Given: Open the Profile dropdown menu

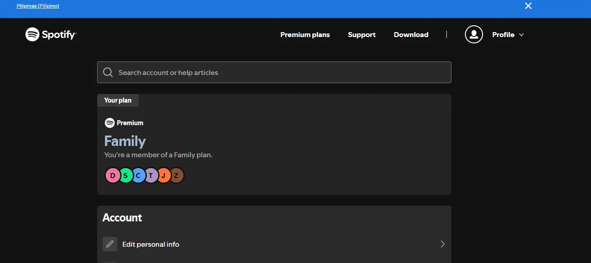Looking at the screenshot, I should point(508,35).
